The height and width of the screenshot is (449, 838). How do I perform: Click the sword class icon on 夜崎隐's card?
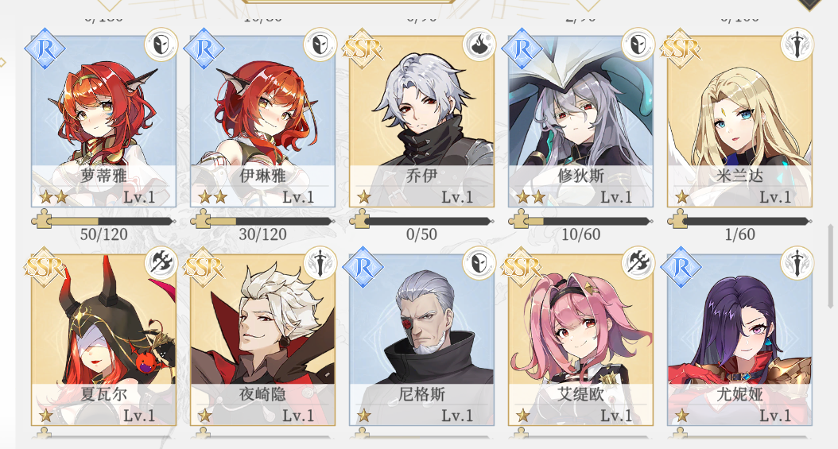320,263
